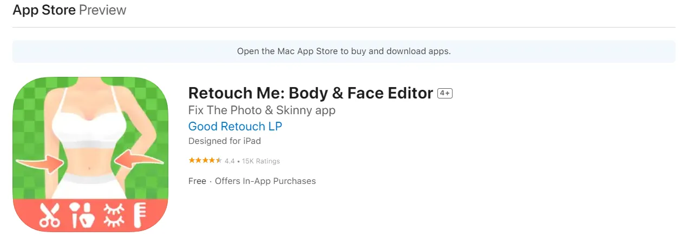
Task: Click the comb icon in app artwork
Action: pos(140,214)
